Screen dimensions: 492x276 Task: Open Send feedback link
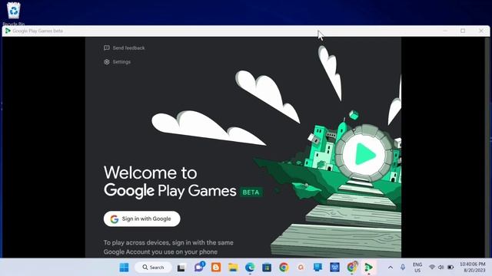click(x=125, y=48)
